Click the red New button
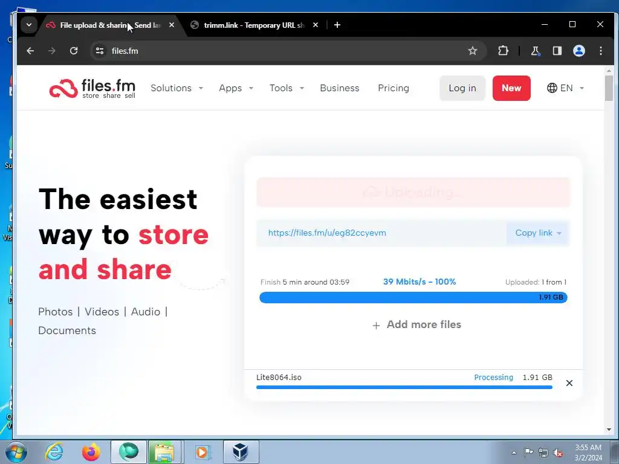The width and height of the screenshot is (619, 464). tap(511, 88)
